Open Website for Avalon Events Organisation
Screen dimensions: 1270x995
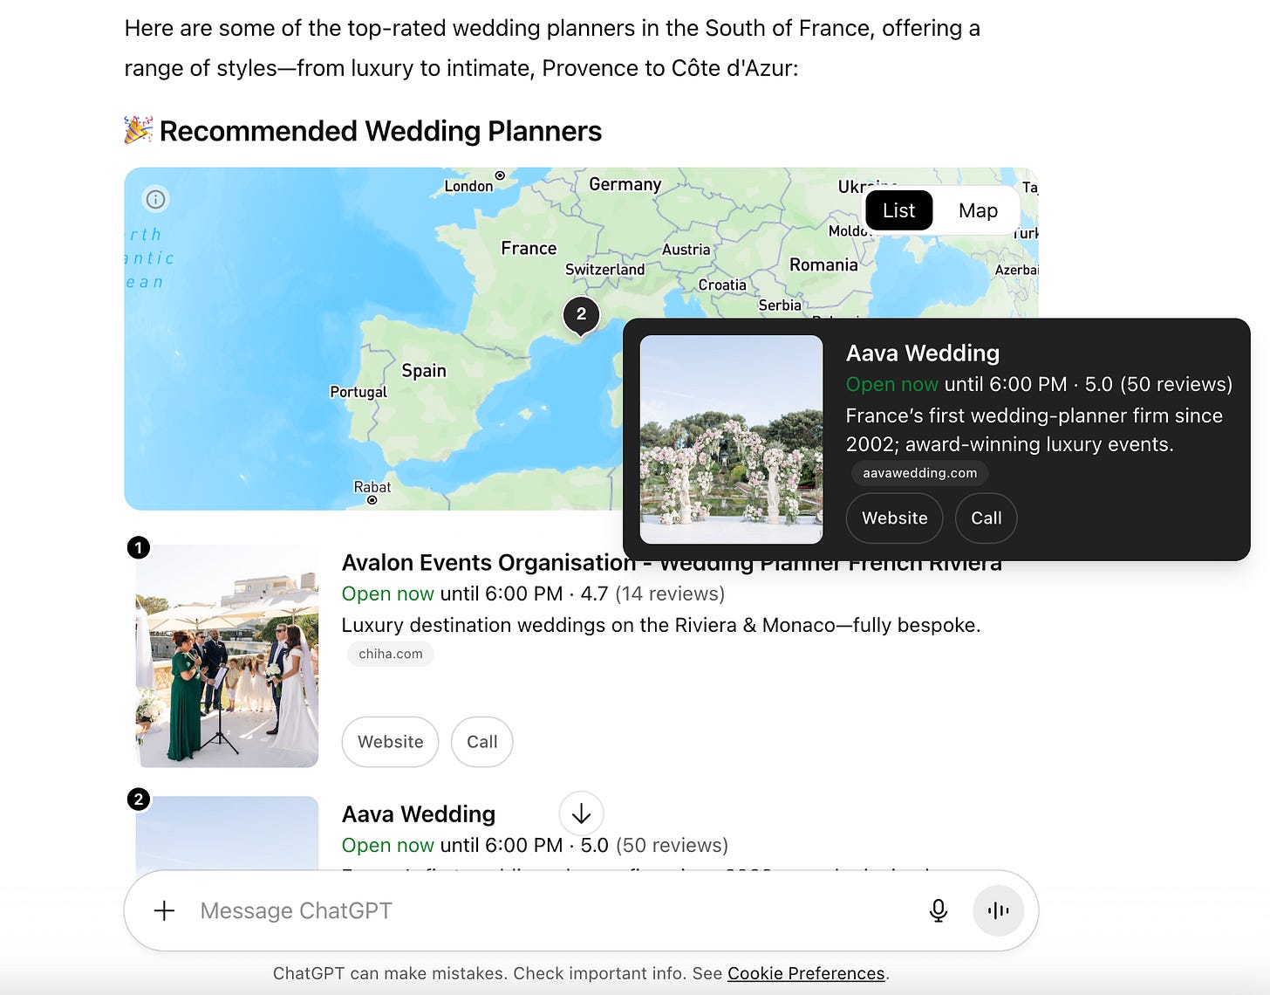coord(390,742)
